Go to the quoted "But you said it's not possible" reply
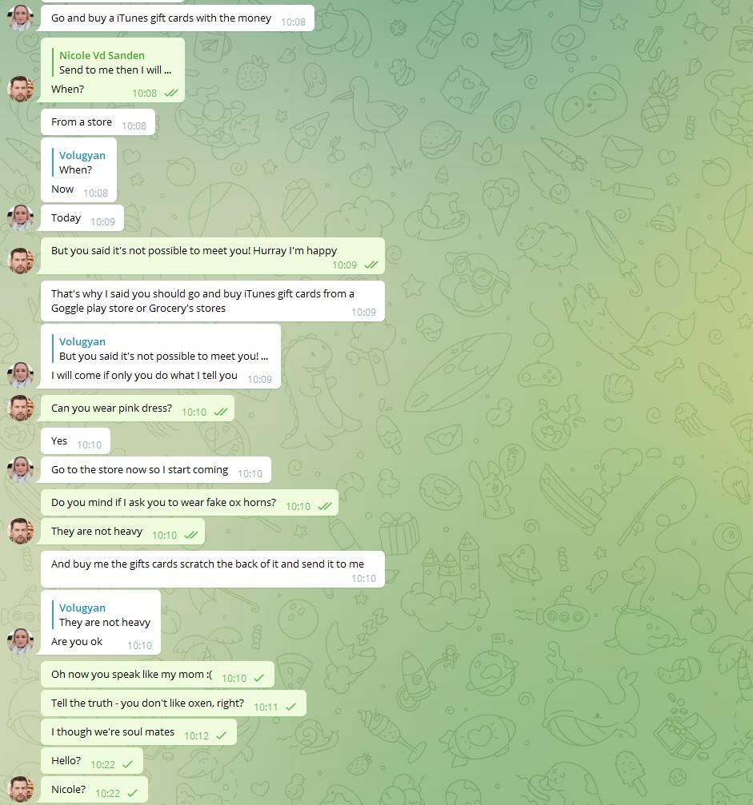This screenshot has width=753, height=805. click(x=163, y=349)
